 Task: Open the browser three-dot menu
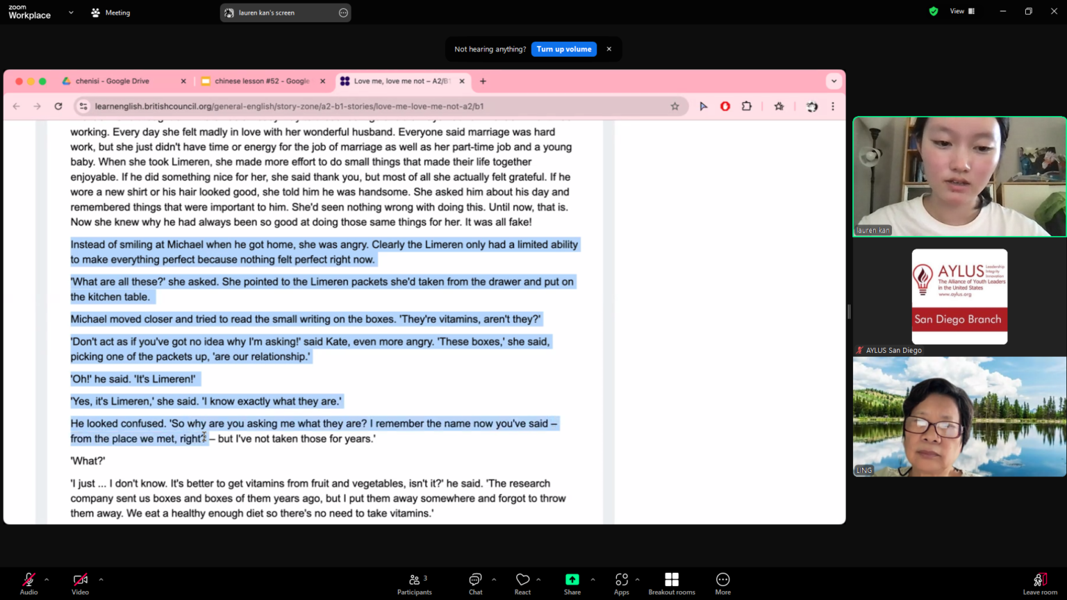point(833,106)
